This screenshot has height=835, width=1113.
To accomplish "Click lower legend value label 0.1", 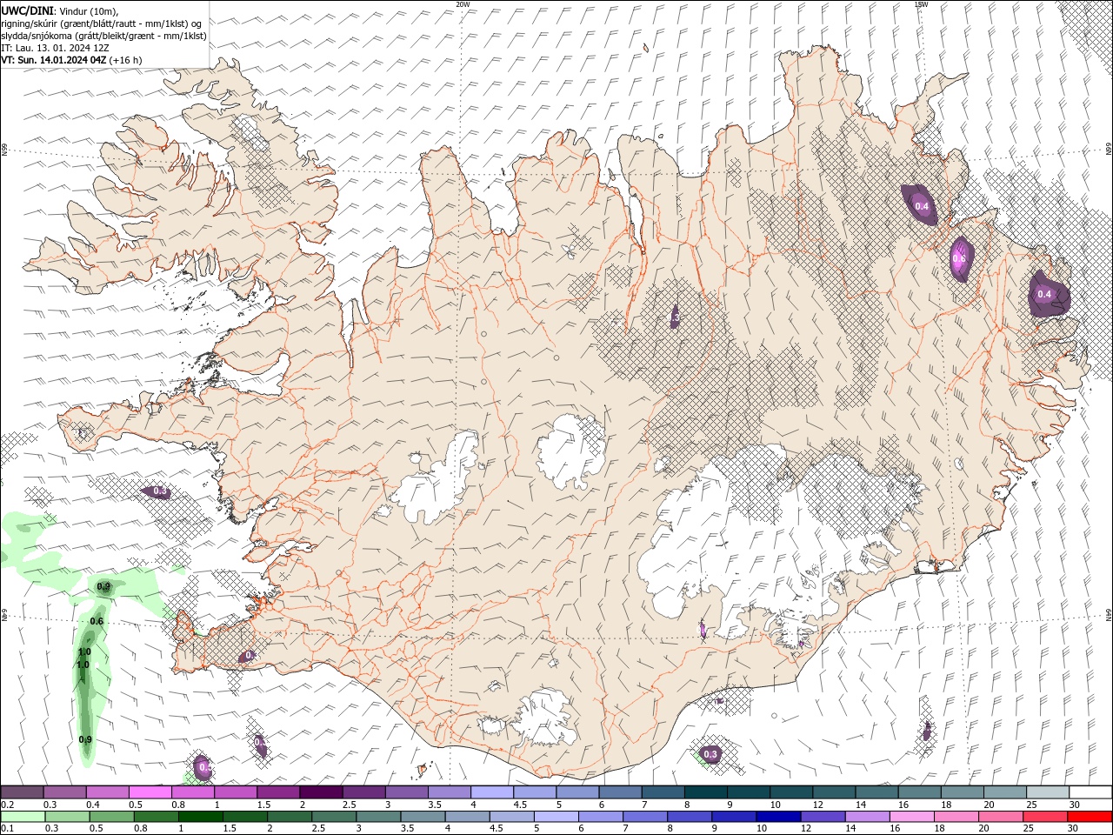I will [x=8, y=829].
